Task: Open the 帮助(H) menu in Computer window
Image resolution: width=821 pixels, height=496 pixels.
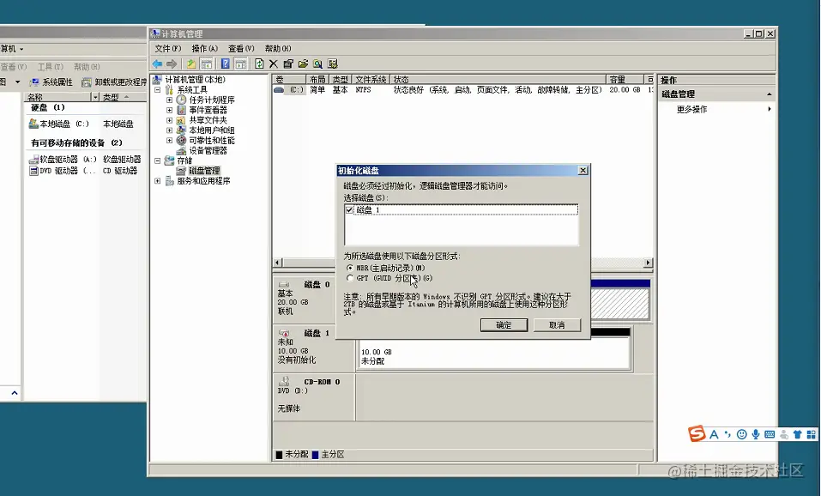Action: coord(87,67)
